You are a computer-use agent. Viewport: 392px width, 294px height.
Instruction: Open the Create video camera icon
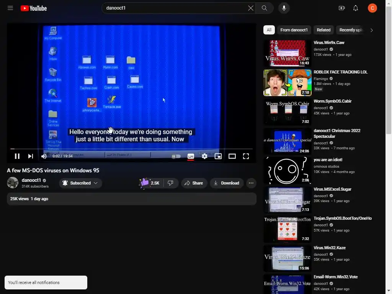tap(342, 8)
